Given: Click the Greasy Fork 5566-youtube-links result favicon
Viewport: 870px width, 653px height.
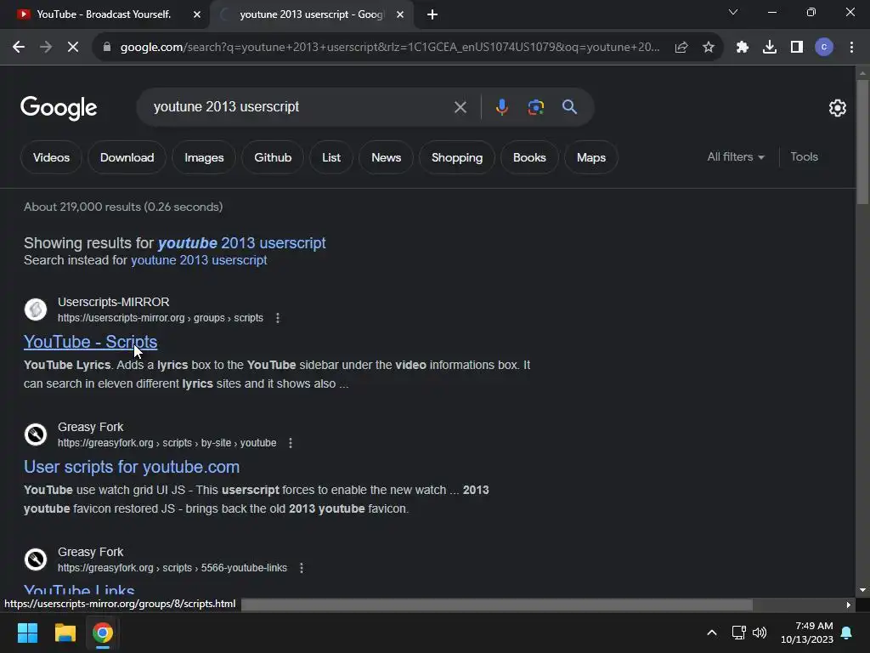Looking at the screenshot, I should (36, 559).
